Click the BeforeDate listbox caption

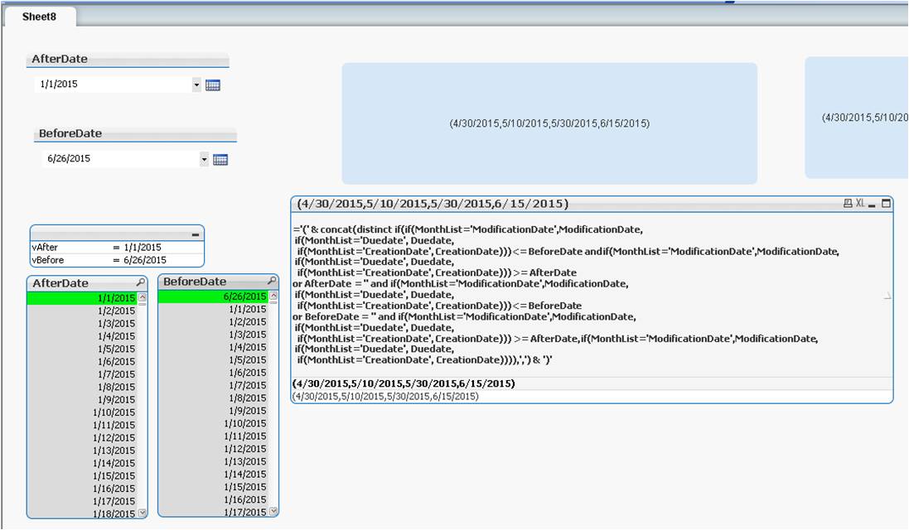coord(195,282)
